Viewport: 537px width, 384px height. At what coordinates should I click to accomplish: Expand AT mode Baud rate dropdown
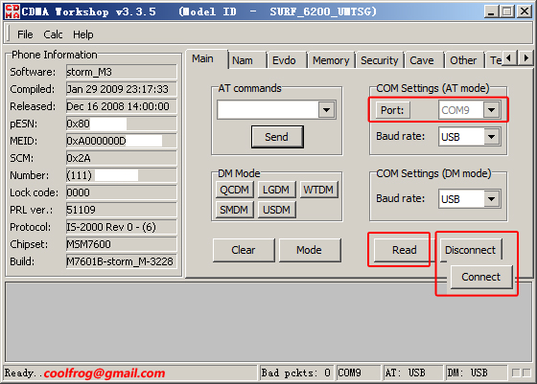click(491, 137)
